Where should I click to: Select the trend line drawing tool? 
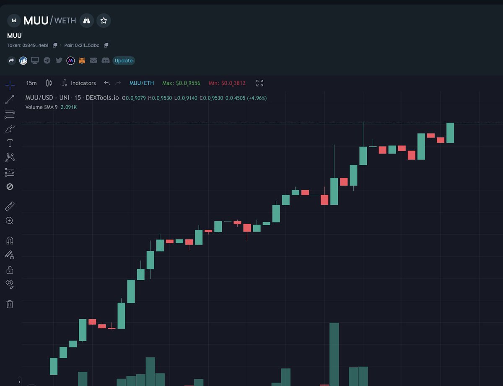[10, 99]
